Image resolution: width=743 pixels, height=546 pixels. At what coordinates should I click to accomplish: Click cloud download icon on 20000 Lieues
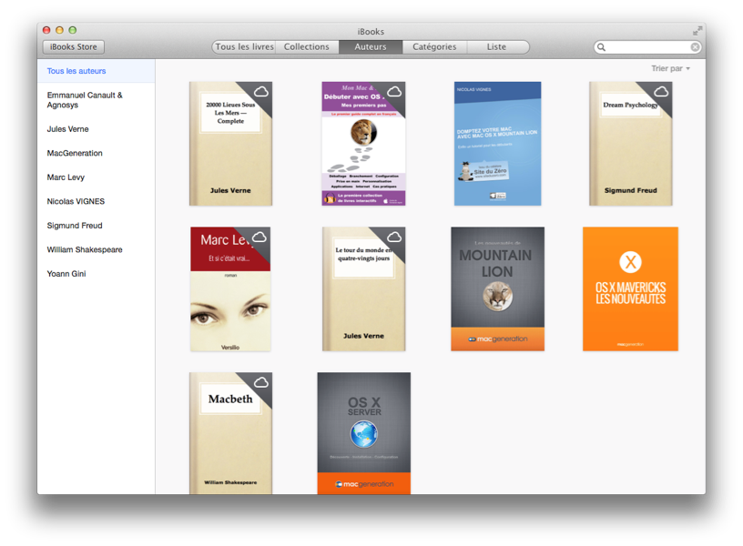(x=261, y=91)
